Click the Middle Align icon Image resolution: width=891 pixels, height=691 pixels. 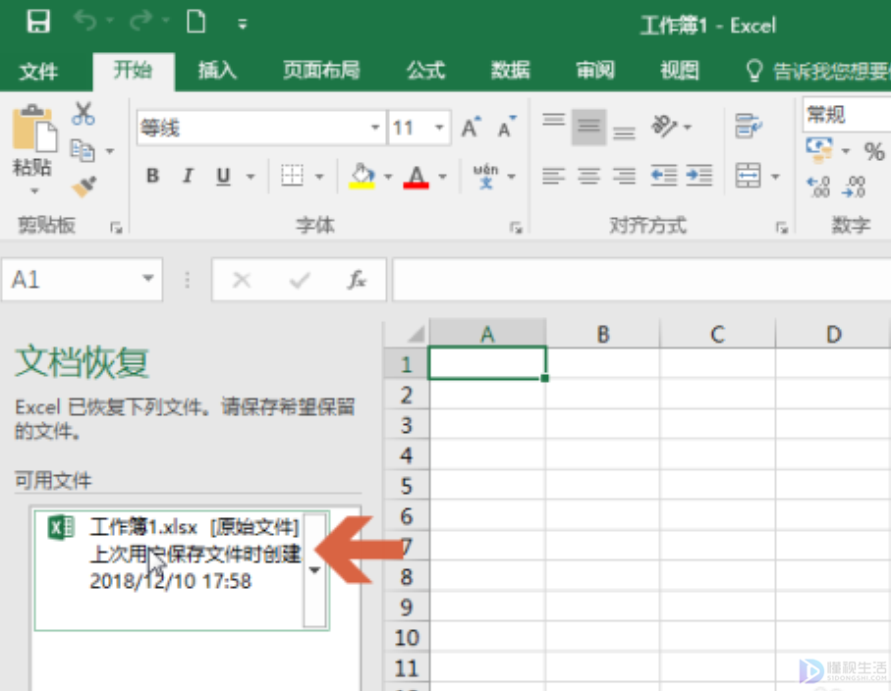tap(588, 128)
